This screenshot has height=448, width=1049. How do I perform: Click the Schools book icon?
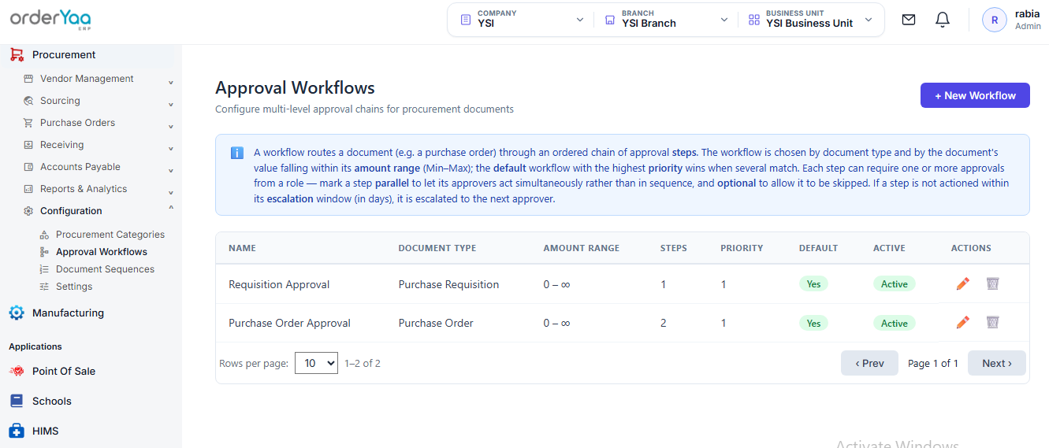point(17,402)
